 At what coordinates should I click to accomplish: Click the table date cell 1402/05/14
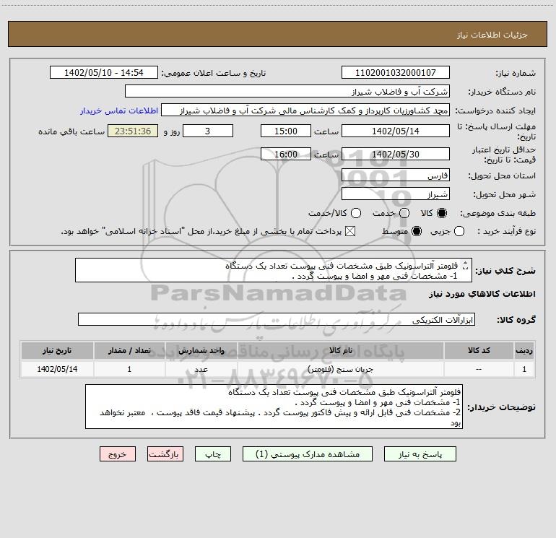pos(57,369)
